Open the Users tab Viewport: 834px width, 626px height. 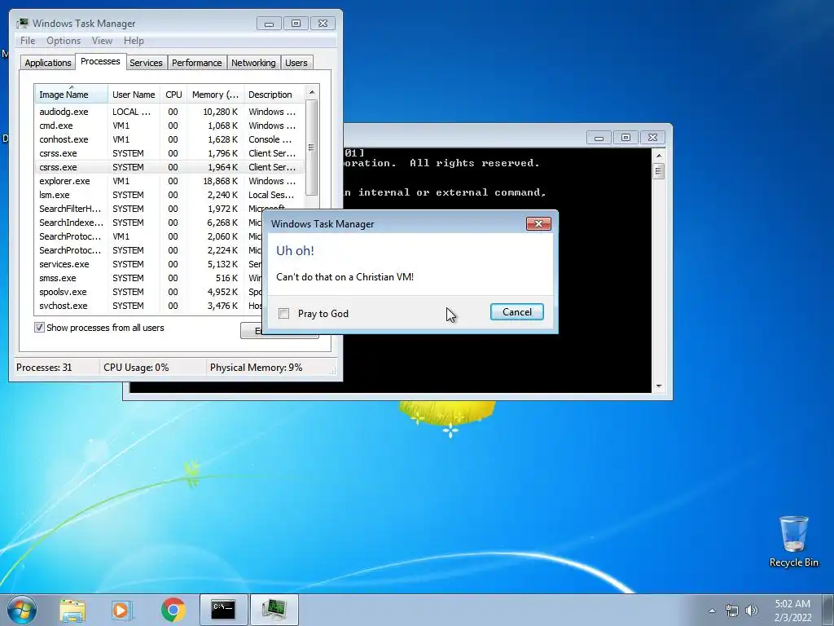(x=296, y=63)
